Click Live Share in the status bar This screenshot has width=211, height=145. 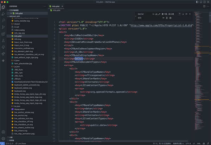21,144
